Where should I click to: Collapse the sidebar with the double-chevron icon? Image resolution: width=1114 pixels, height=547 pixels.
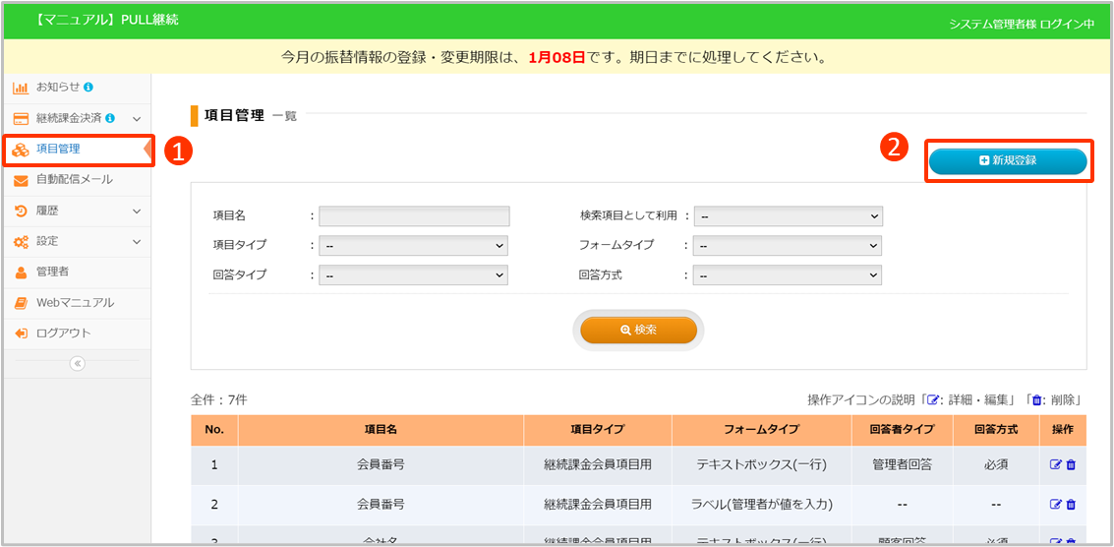[78, 363]
